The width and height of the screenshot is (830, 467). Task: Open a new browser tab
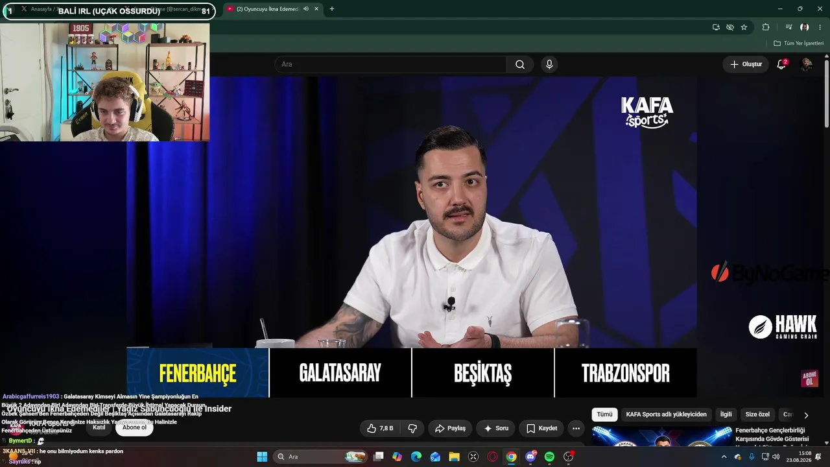[x=332, y=9]
